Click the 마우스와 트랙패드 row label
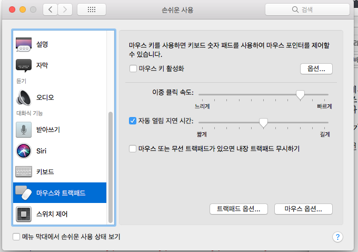The width and height of the screenshot is (358, 252). (x=61, y=193)
